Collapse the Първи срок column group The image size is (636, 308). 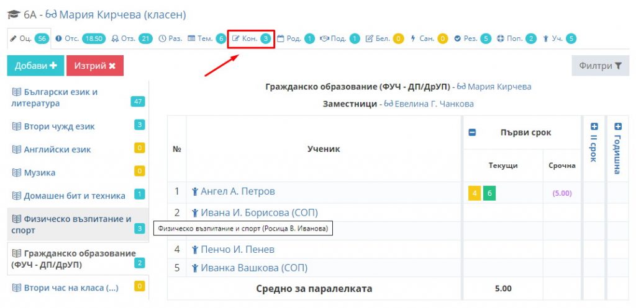(x=472, y=132)
